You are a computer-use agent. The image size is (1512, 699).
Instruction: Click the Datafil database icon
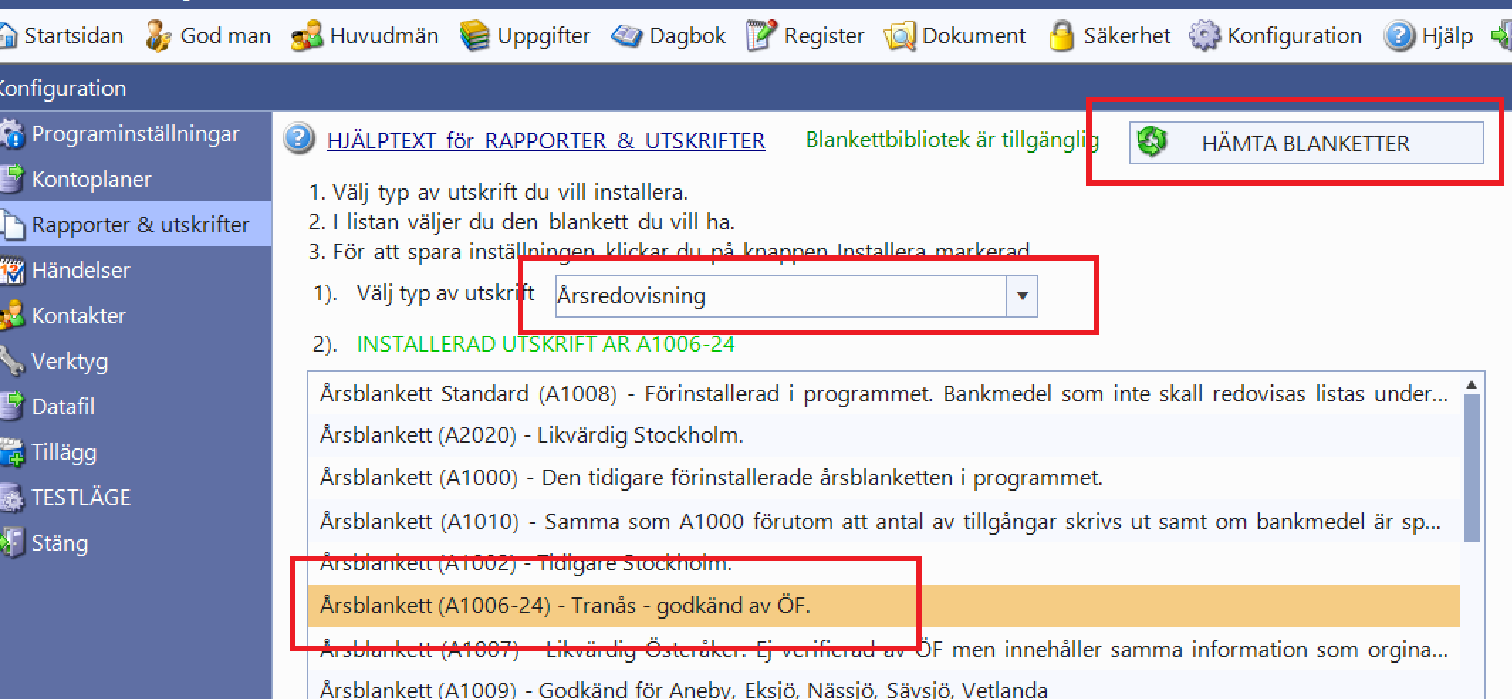[13, 406]
